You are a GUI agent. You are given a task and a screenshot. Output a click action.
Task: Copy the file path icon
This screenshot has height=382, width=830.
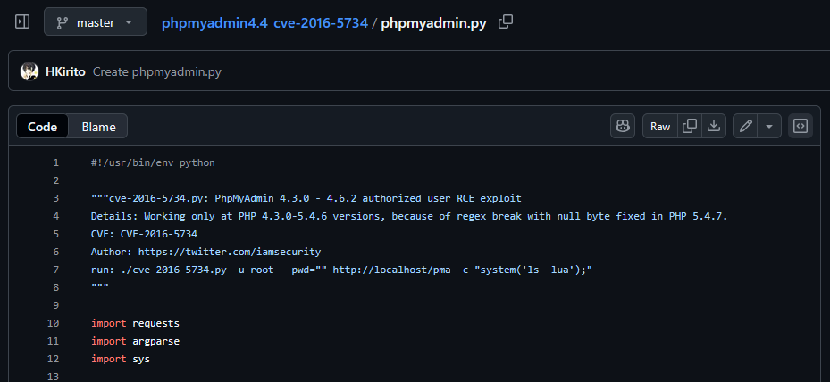[506, 21]
